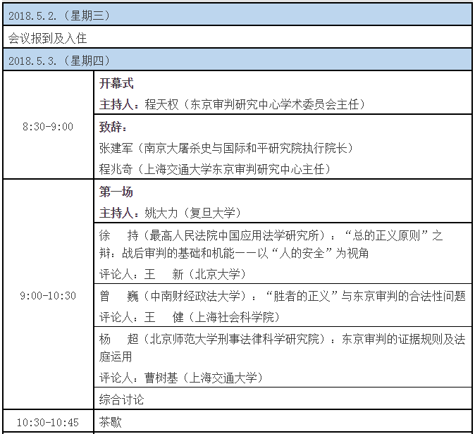Viewport: 475px width, 434px height.
Task: Click the host line naming 程天权
Action: (x=233, y=104)
